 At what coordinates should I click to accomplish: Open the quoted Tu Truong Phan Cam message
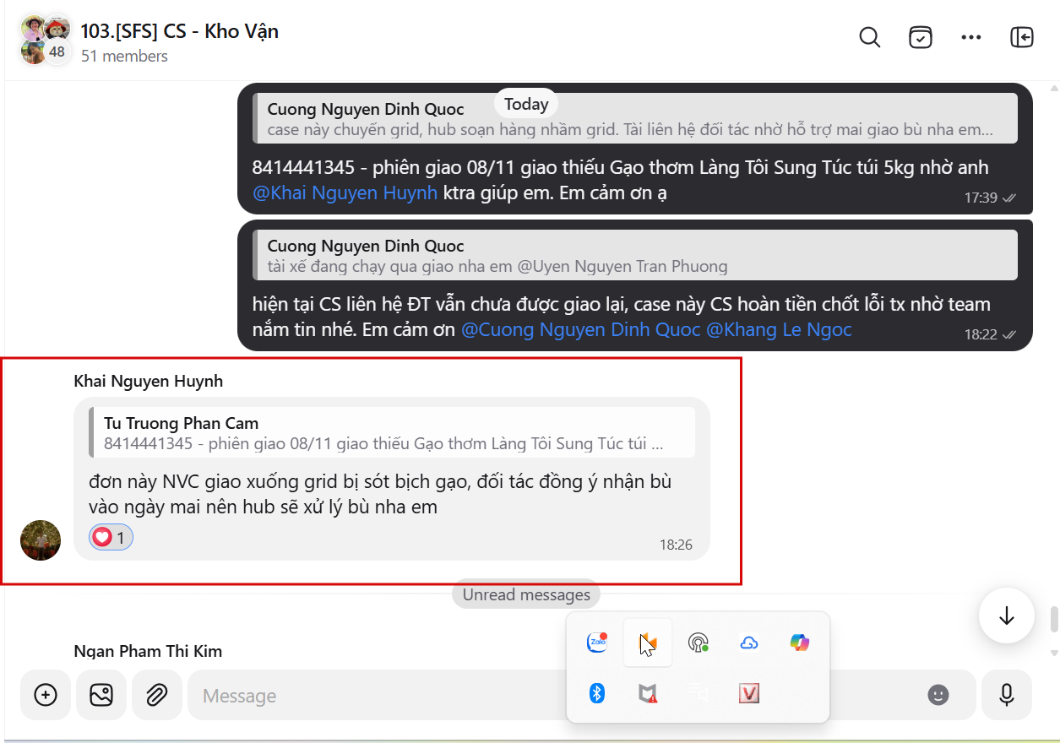coord(392,432)
